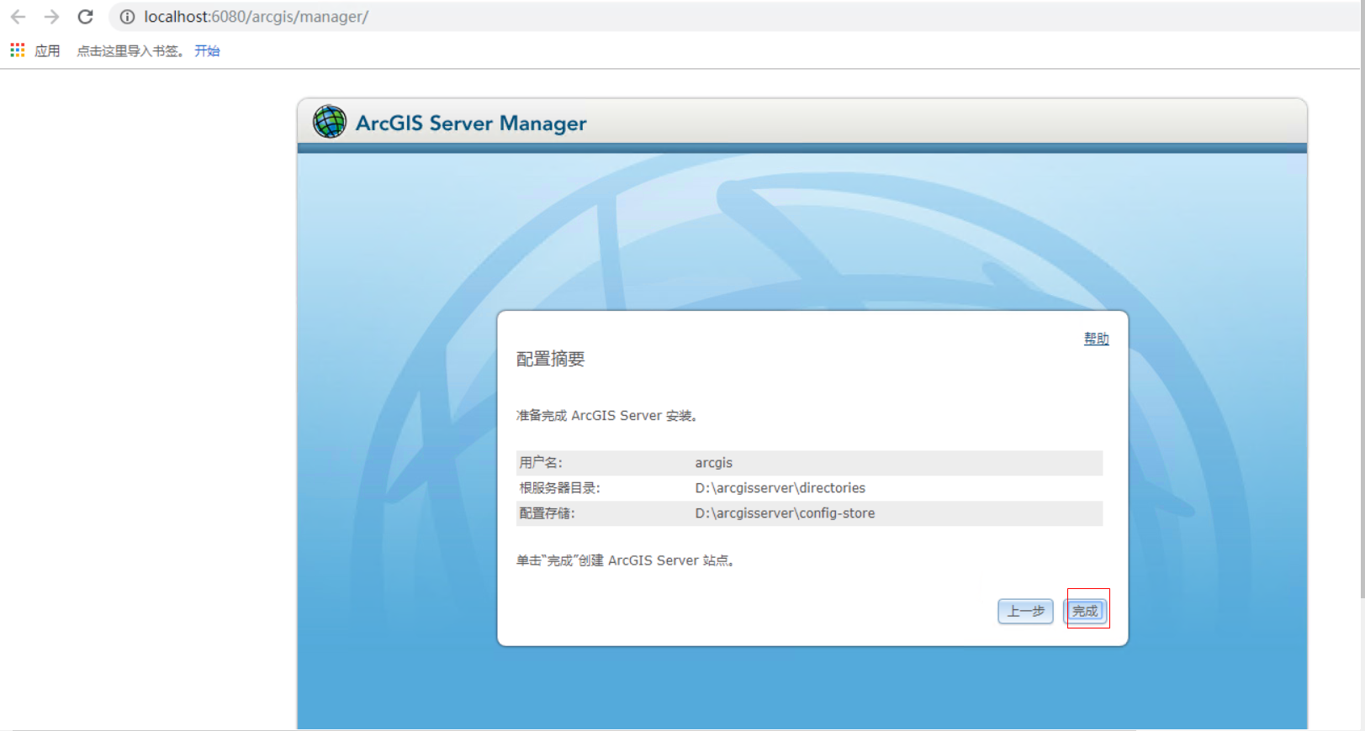Select the username value arcgis
The image size is (1365, 731).
point(713,463)
